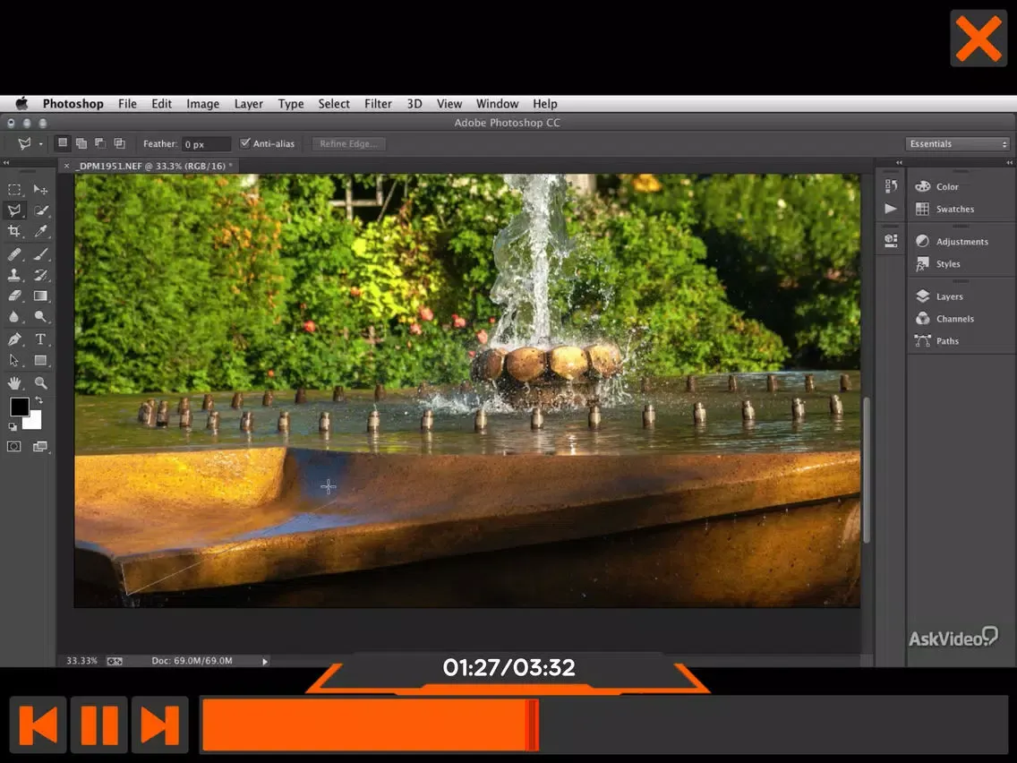1017x763 pixels.
Task: Choose Subtract from selection mode
Action: 100,142
